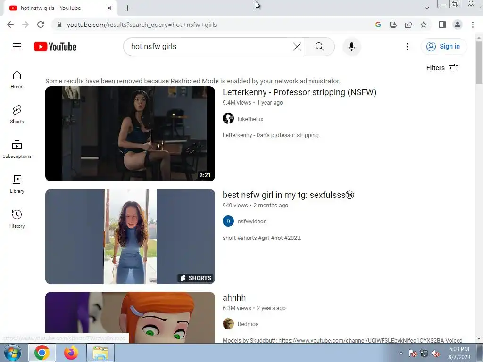The image size is (483, 362).
Task: Open the 'Letterkenny - Professor stripping' title
Action: click(x=300, y=92)
